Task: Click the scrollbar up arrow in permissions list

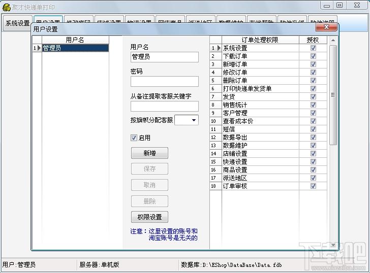Action: [333, 40]
